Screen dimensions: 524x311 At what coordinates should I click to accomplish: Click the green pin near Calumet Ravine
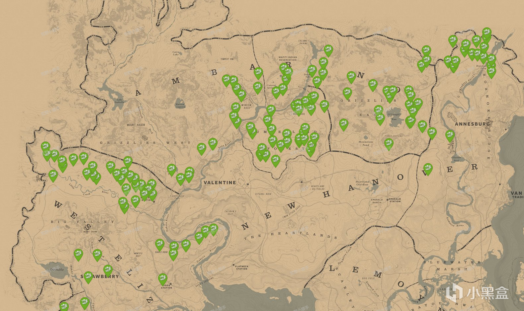point(328,51)
